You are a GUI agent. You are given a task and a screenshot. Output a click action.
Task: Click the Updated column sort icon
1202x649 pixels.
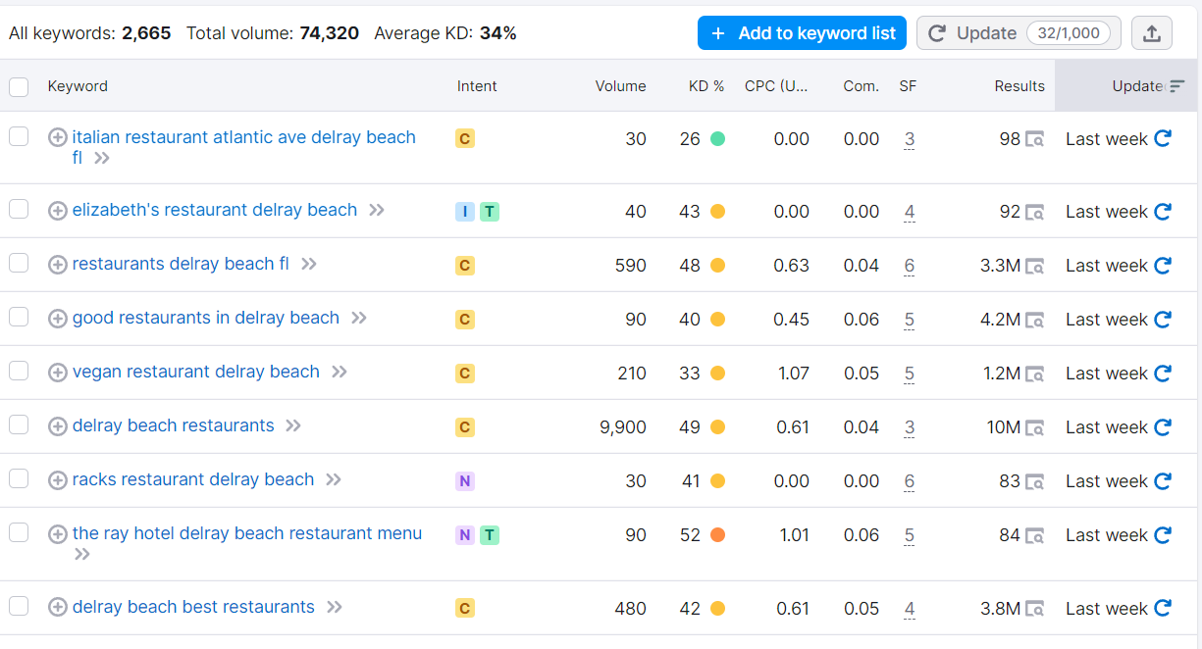click(1176, 86)
